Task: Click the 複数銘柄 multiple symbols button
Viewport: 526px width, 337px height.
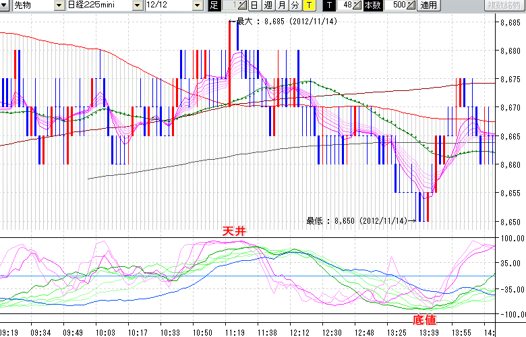Action: pyautogui.click(x=505, y=5)
